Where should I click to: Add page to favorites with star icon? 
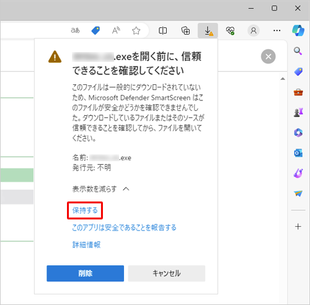136,31
